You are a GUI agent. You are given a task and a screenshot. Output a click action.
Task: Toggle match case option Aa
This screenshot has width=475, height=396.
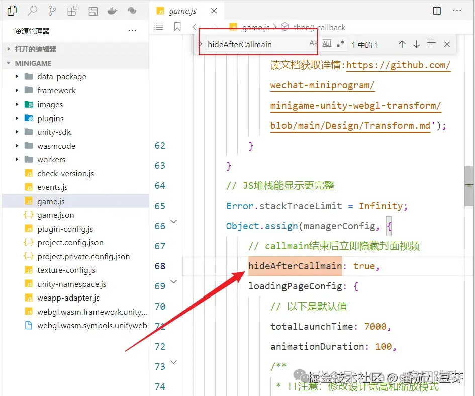[x=313, y=43]
